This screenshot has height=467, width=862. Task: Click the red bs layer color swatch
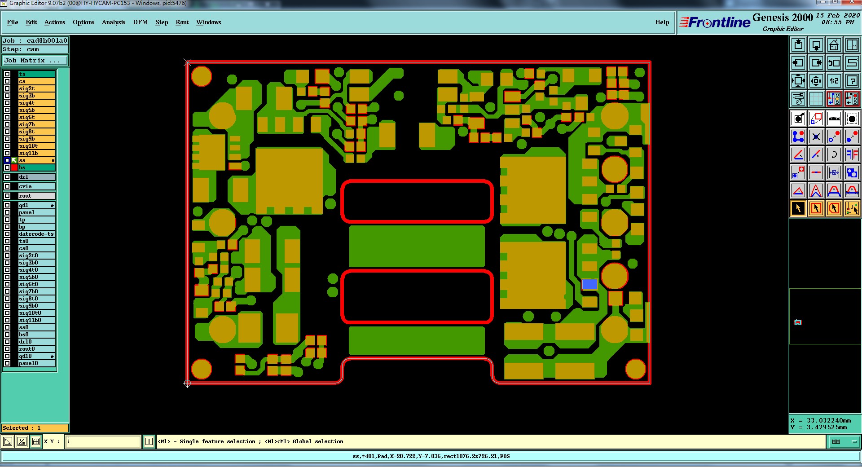[x=14, y=167]
